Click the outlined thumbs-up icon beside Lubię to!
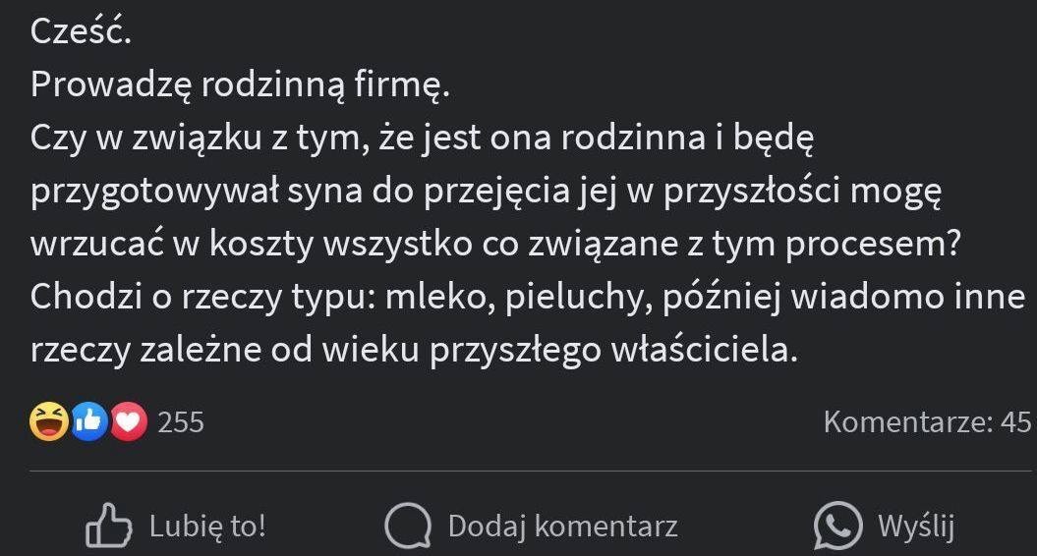 pos(108,526)
